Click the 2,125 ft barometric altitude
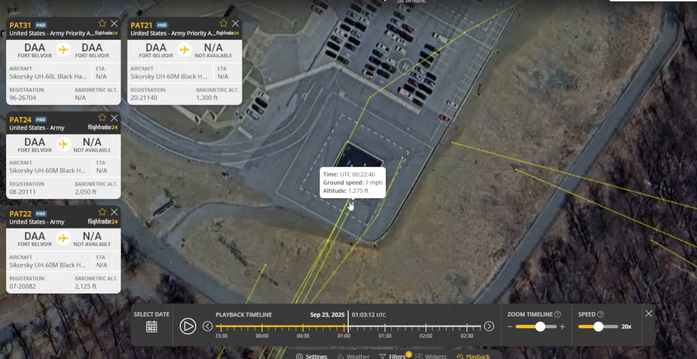The height and width of the screenshot is (359, 697). [x=86, y=286]
